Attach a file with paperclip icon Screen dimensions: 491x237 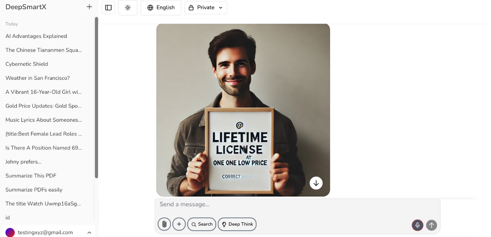164,224
